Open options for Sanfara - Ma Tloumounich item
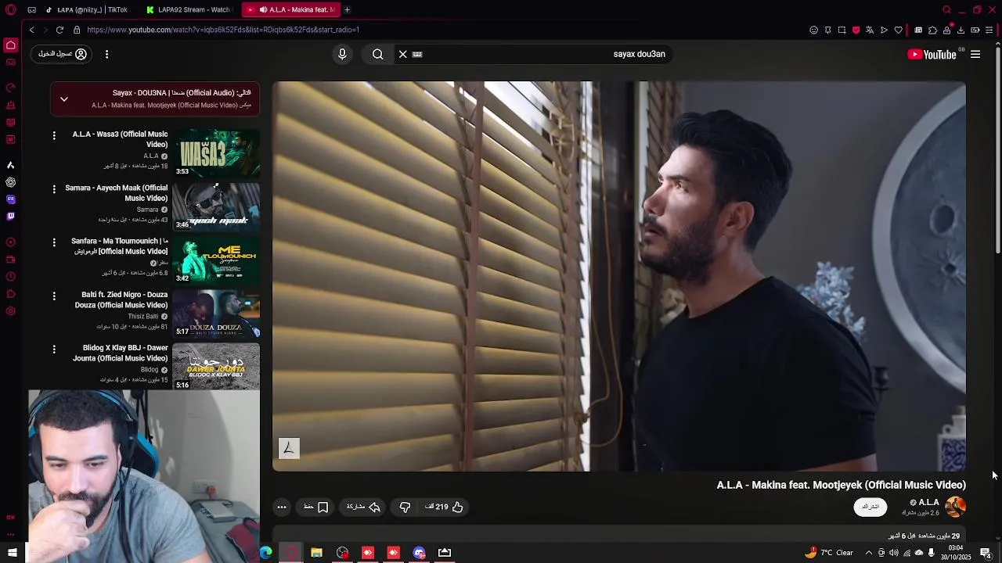The image size is (1002, 563). pos(54,242)
